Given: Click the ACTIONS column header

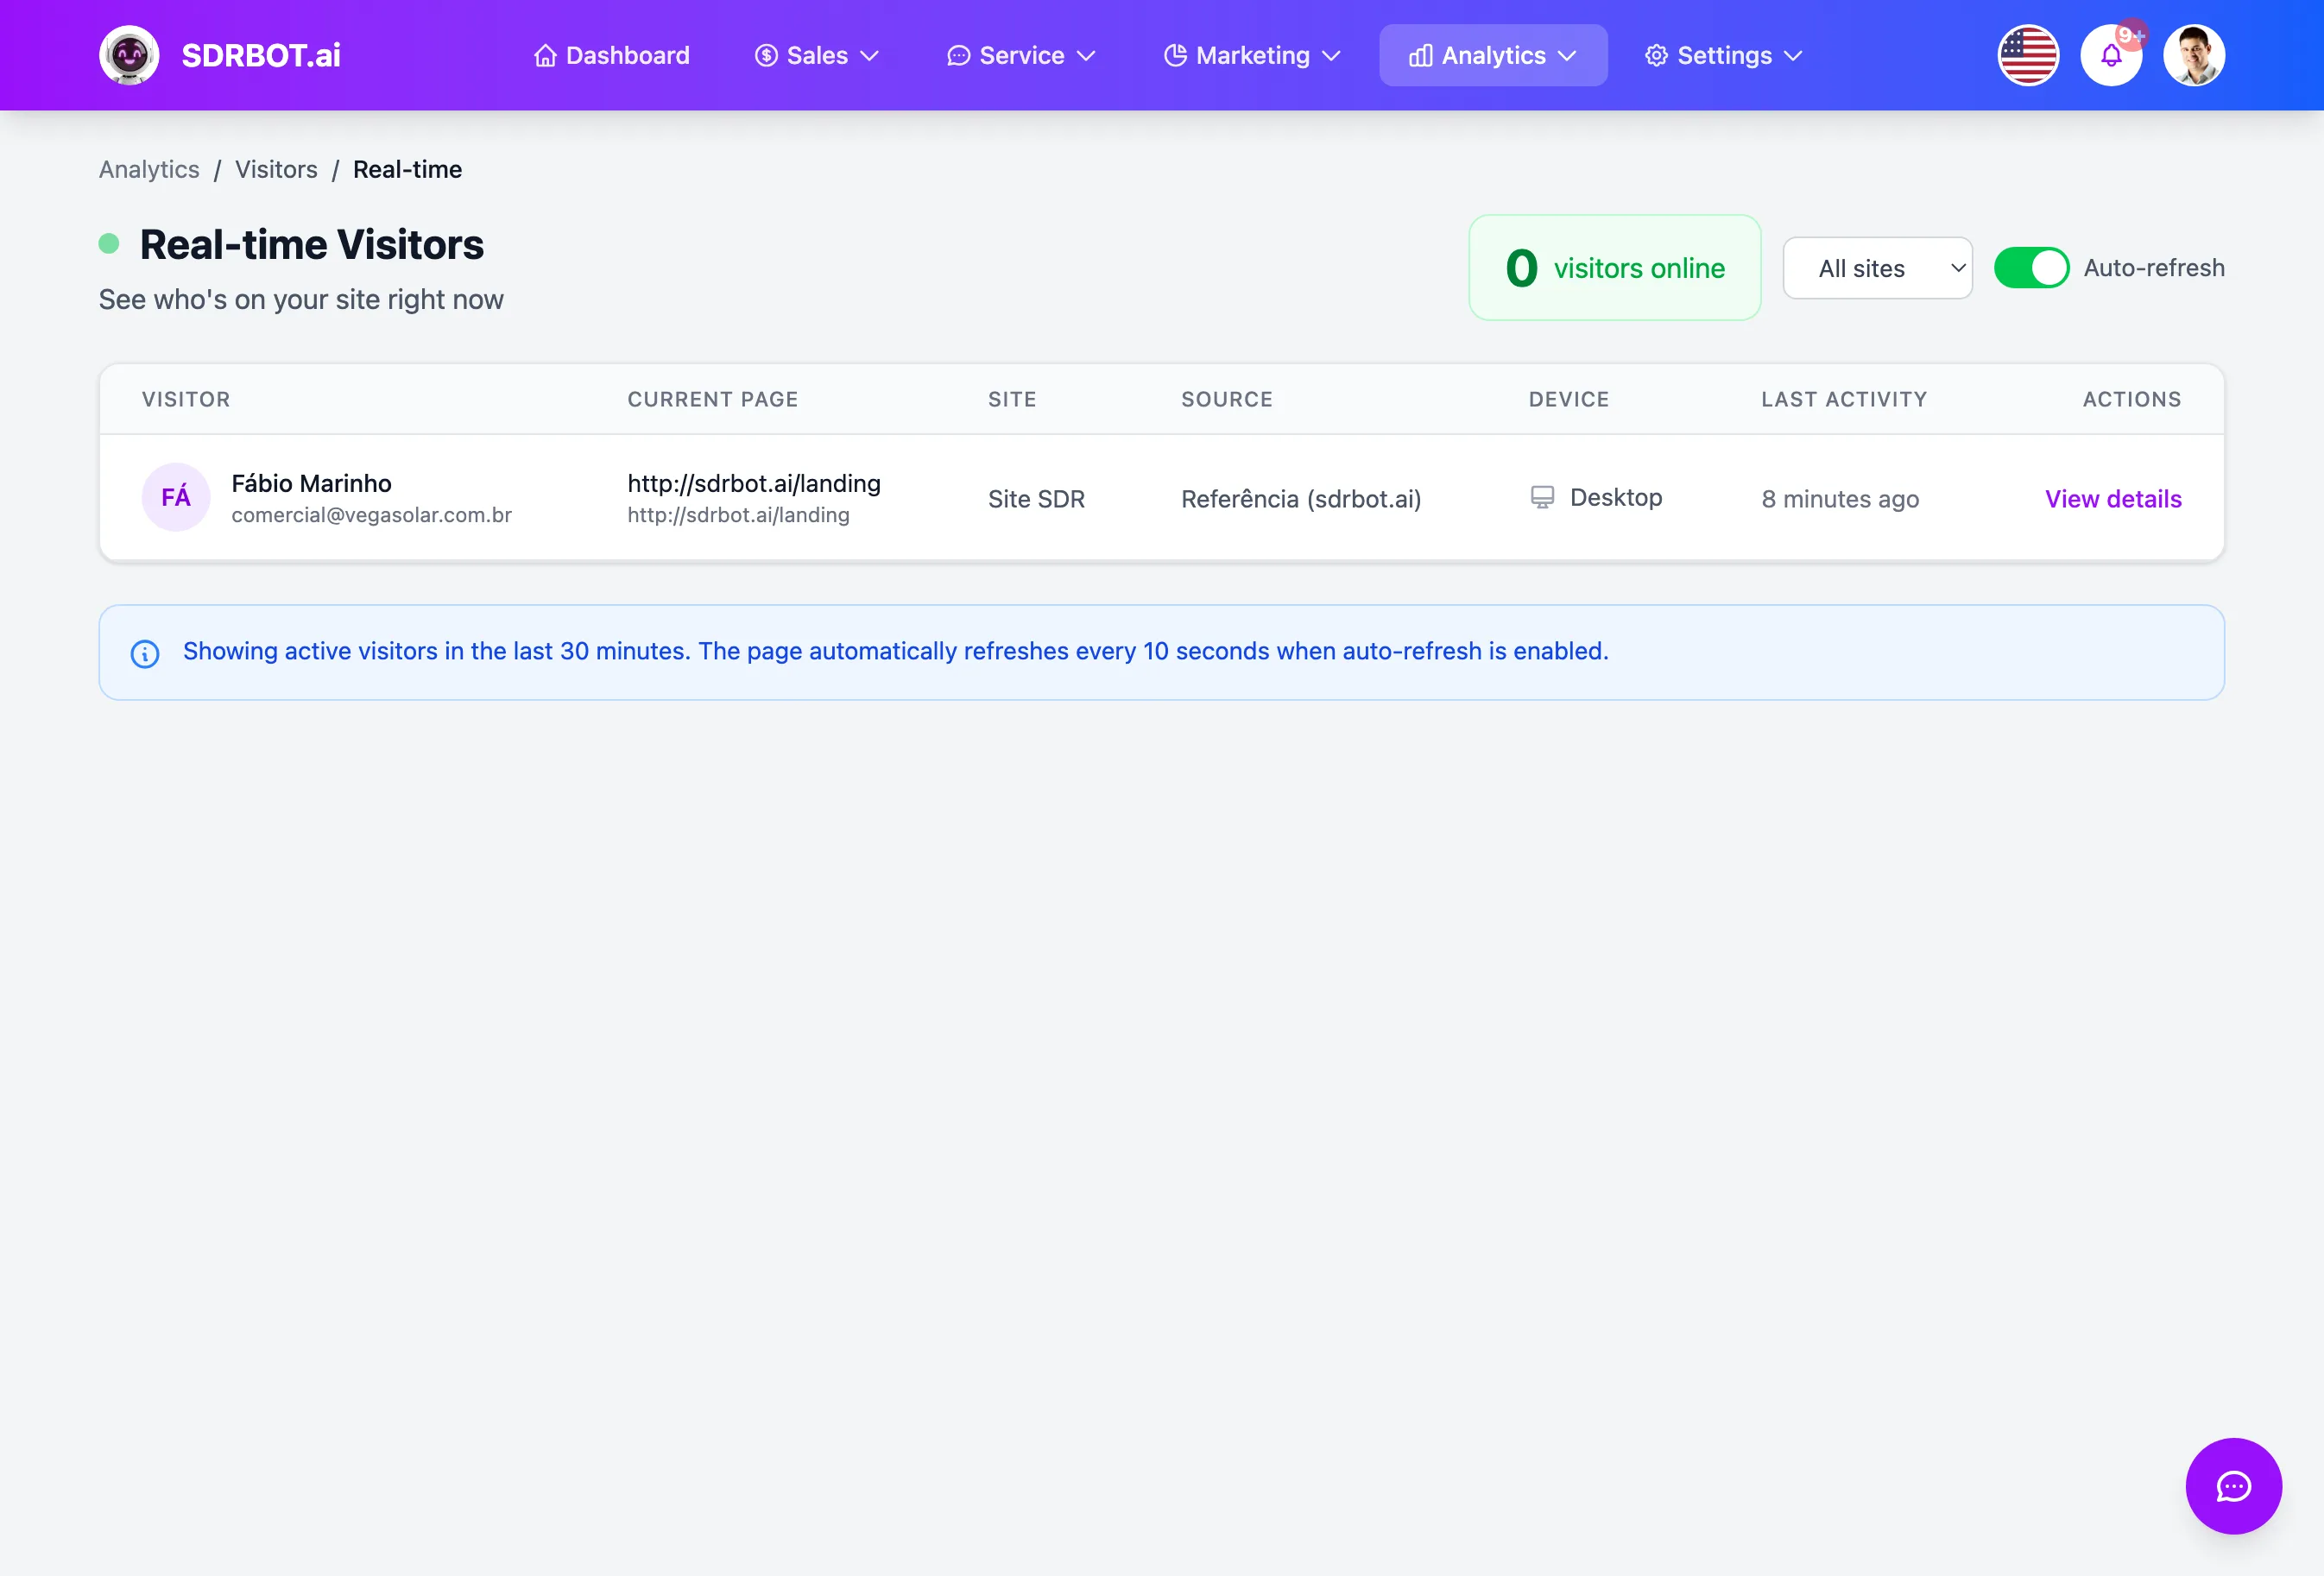Looking at the screenshot, I should click(x=2132, y=399).
